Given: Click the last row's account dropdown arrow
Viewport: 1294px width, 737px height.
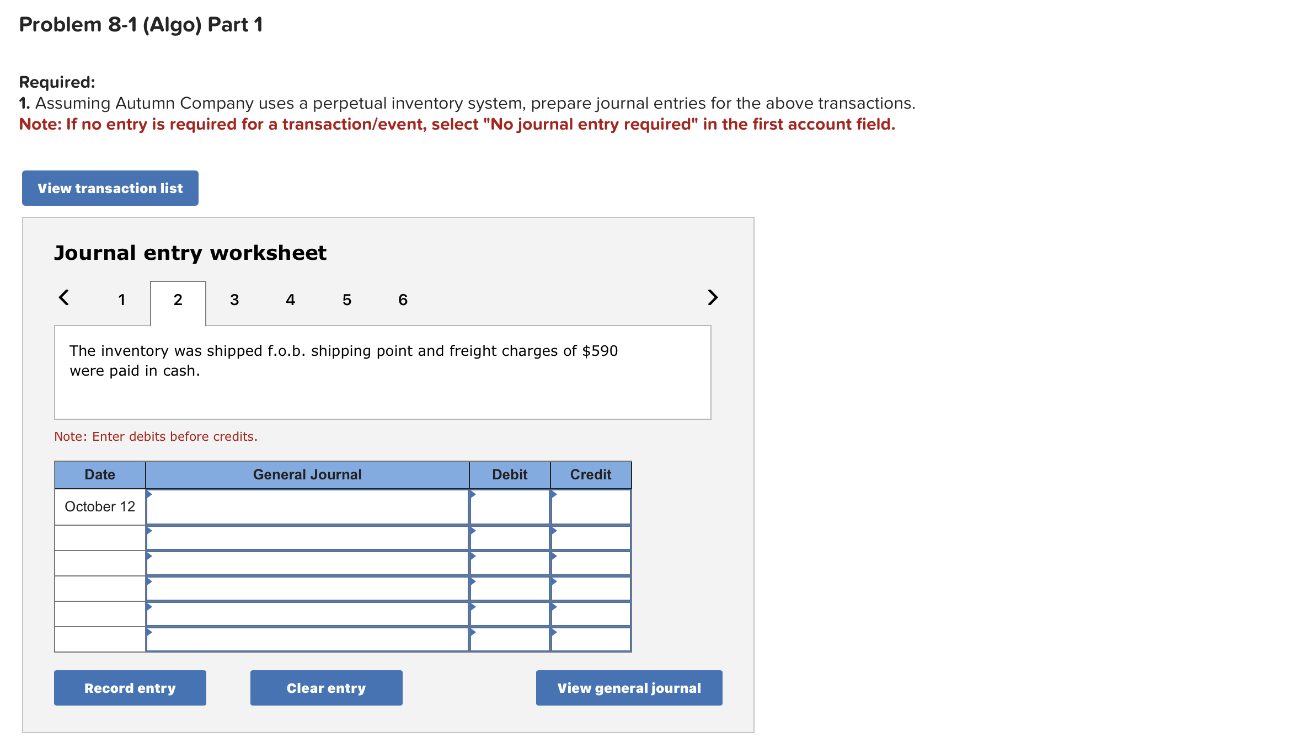Looking at the screenshot, I should (148, 632).
